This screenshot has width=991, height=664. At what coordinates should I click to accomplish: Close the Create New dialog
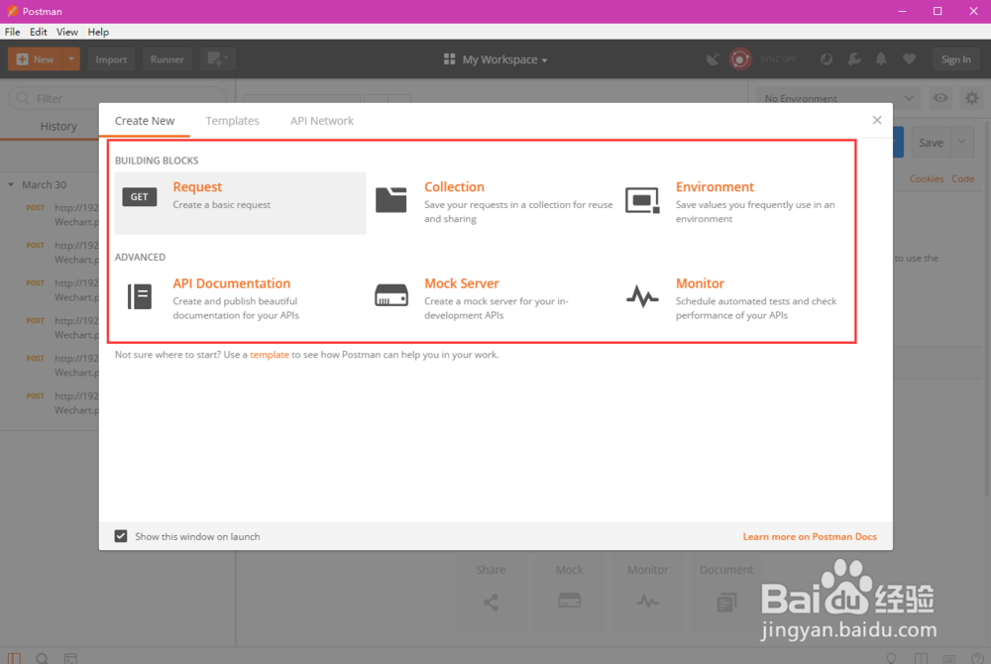point(877,120)
